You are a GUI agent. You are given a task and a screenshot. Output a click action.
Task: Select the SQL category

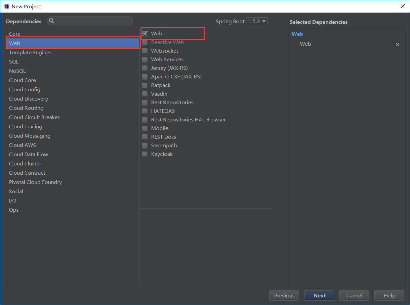pos(73,62)
